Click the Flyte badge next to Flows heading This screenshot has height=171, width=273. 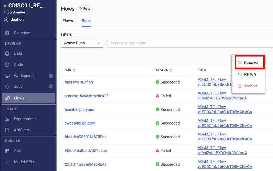point(85,8)
